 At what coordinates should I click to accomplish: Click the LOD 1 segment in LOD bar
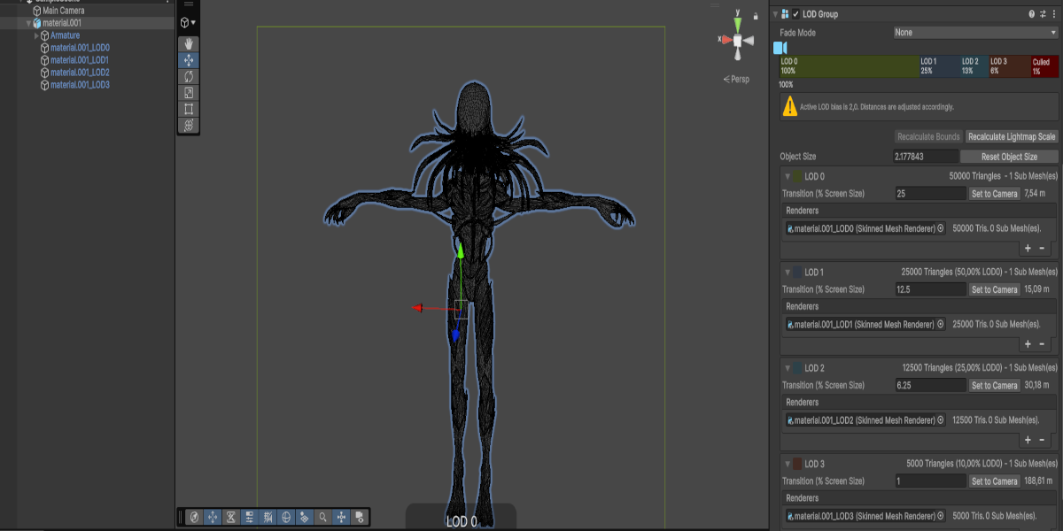pos(939,66)
